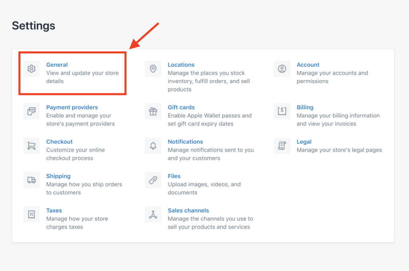Screen dimensions: 409x271
Task: Select the Shipping truck icon
Action: (32, 180)
